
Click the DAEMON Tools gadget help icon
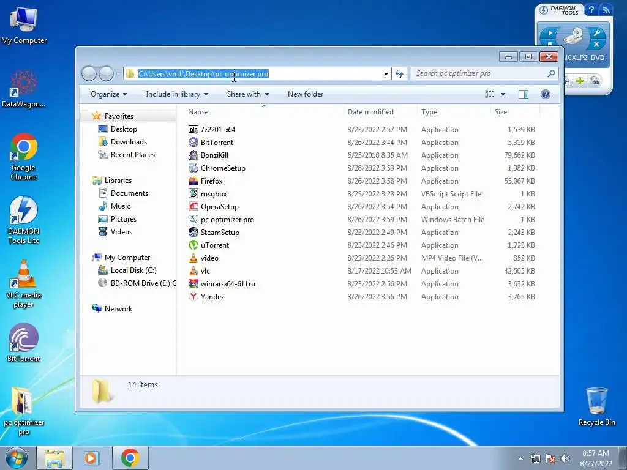591,10
